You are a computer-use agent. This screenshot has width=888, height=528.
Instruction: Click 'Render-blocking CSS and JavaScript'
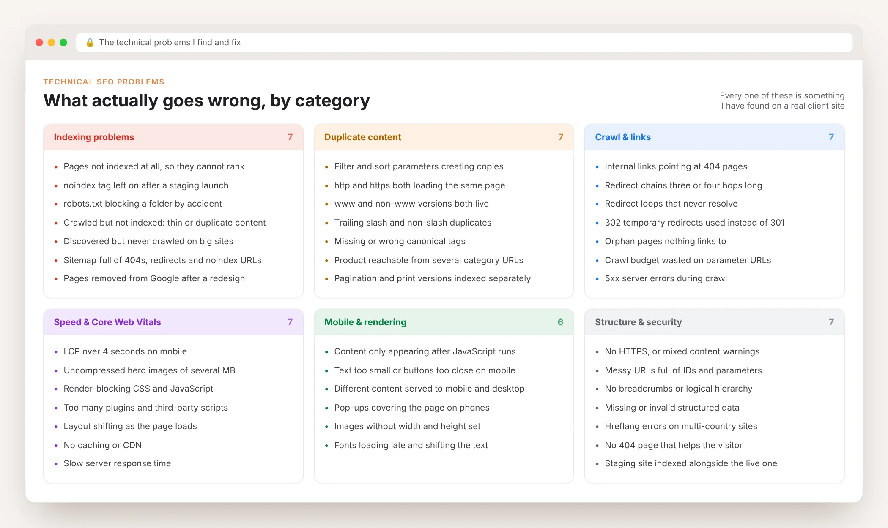(138, 389)
